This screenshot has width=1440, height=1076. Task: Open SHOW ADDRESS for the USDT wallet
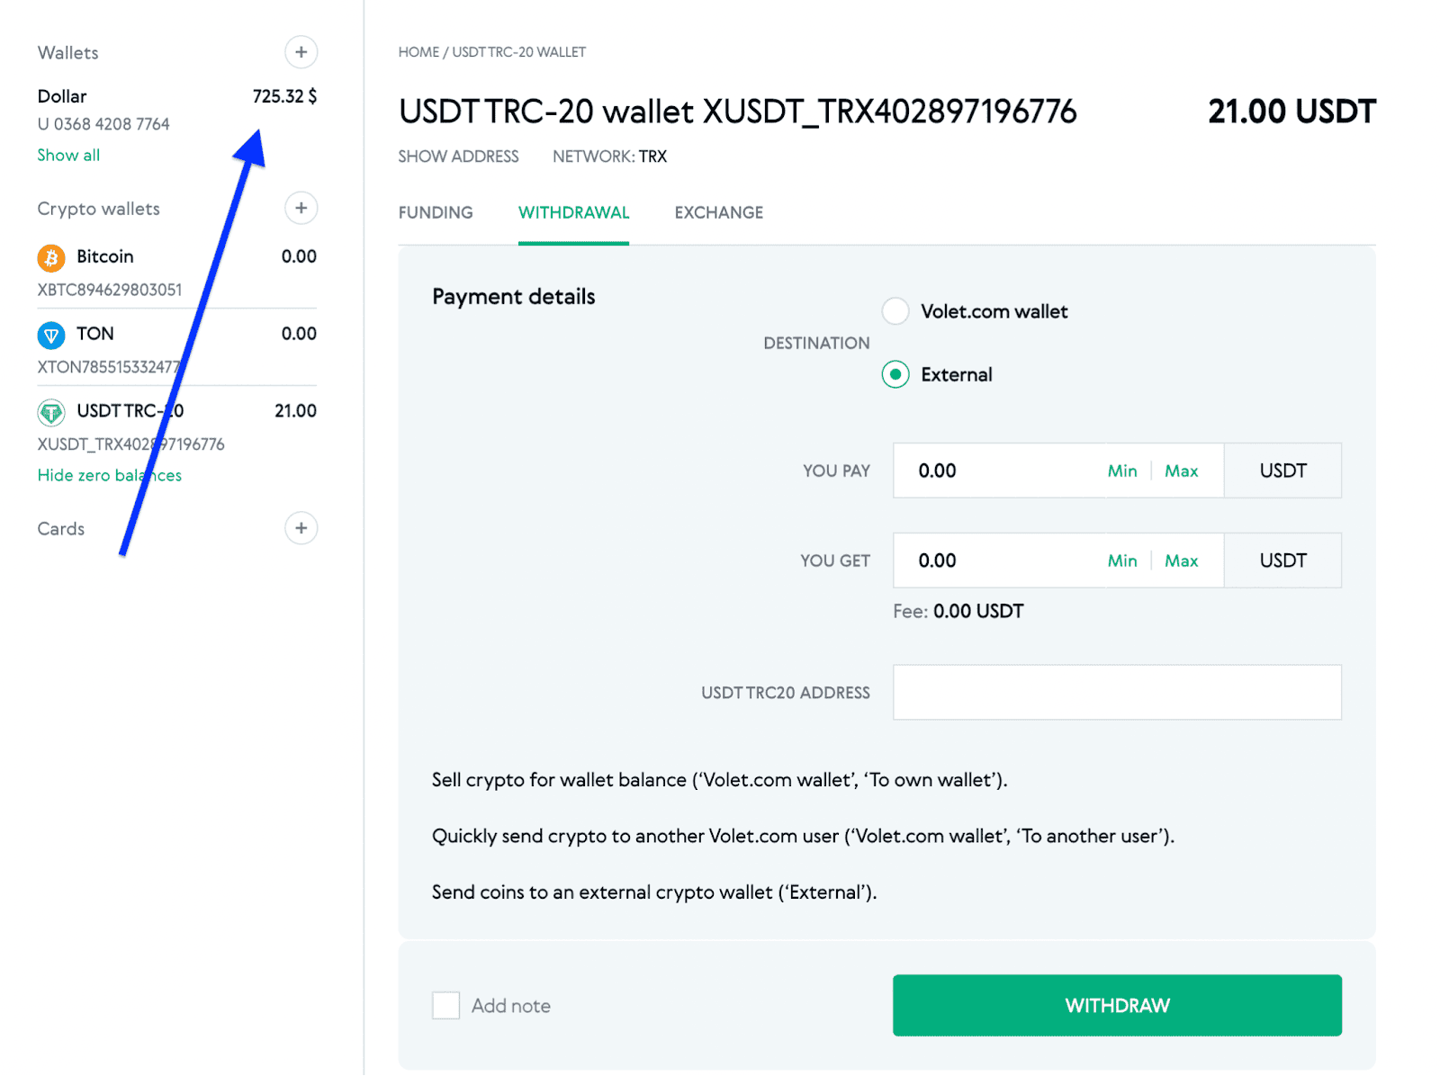point(458,156)
